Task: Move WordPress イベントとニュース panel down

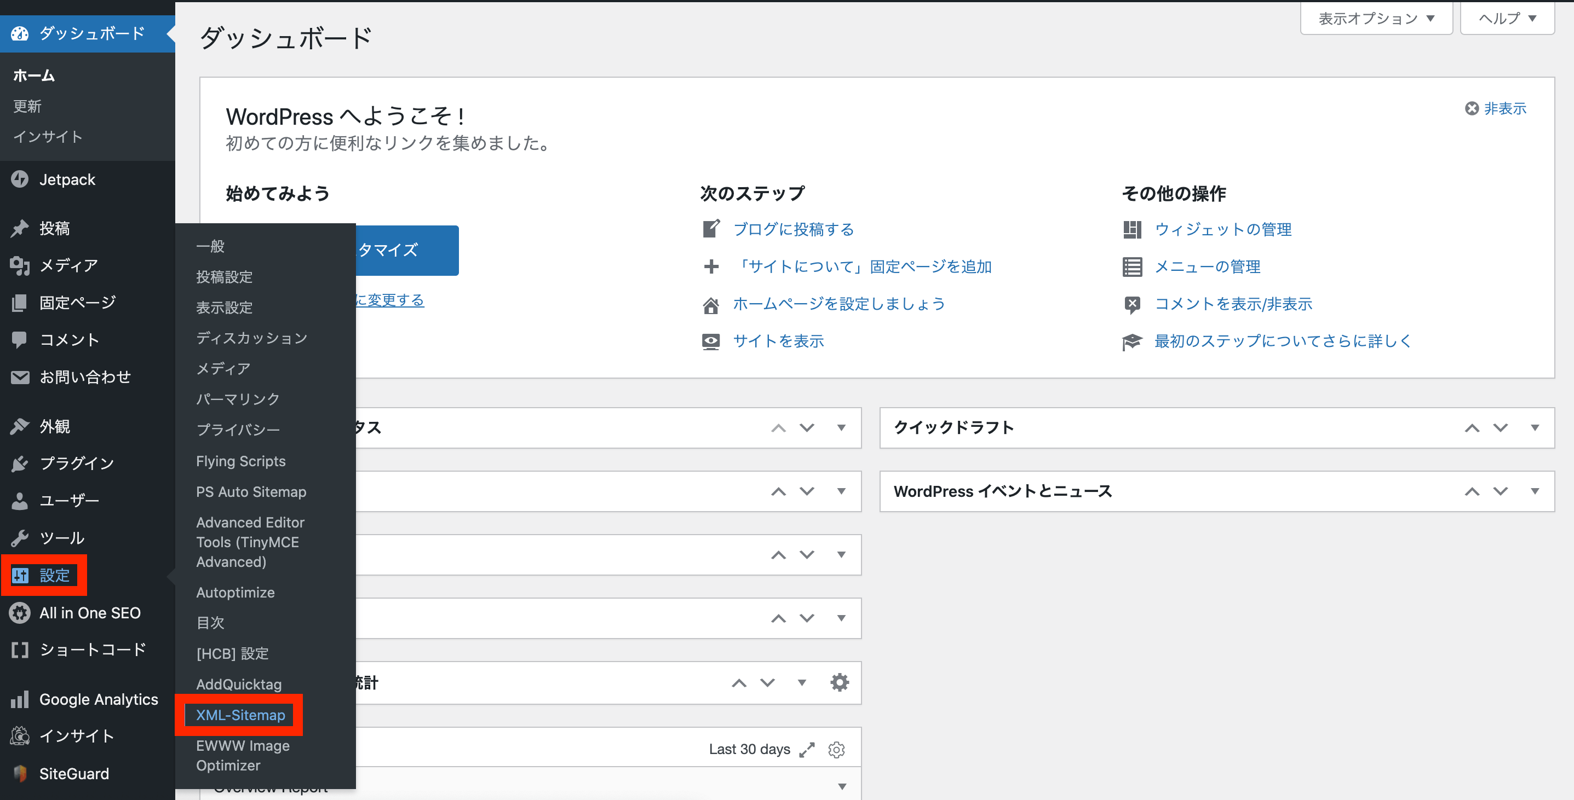Action: 1500,491
